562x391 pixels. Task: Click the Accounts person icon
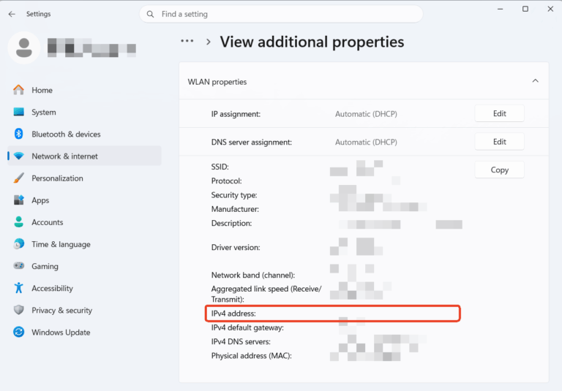point(18,222)
